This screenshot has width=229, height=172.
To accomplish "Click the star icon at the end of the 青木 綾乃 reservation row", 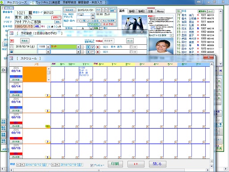I will click(x=135, y=47).
